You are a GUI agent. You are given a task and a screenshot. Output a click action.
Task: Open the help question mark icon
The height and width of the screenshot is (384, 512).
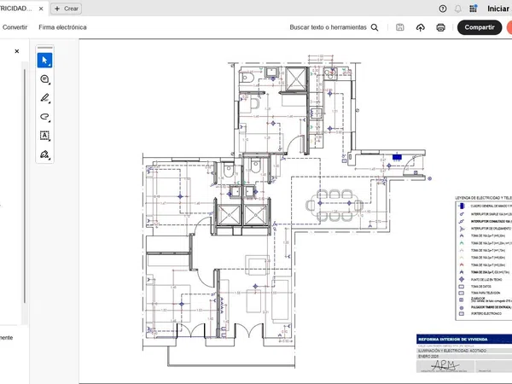coord(443,8)
